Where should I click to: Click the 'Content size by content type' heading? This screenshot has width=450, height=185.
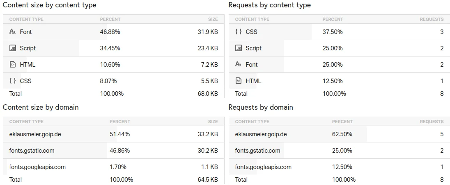click(49, 5)
